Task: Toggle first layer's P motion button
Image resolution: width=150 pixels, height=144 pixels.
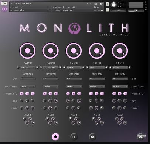Action: point(22,93)
